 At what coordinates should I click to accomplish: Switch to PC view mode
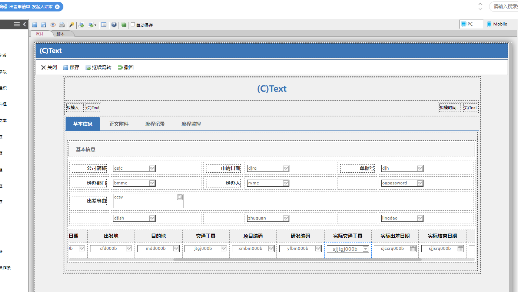tap(471, 24)
